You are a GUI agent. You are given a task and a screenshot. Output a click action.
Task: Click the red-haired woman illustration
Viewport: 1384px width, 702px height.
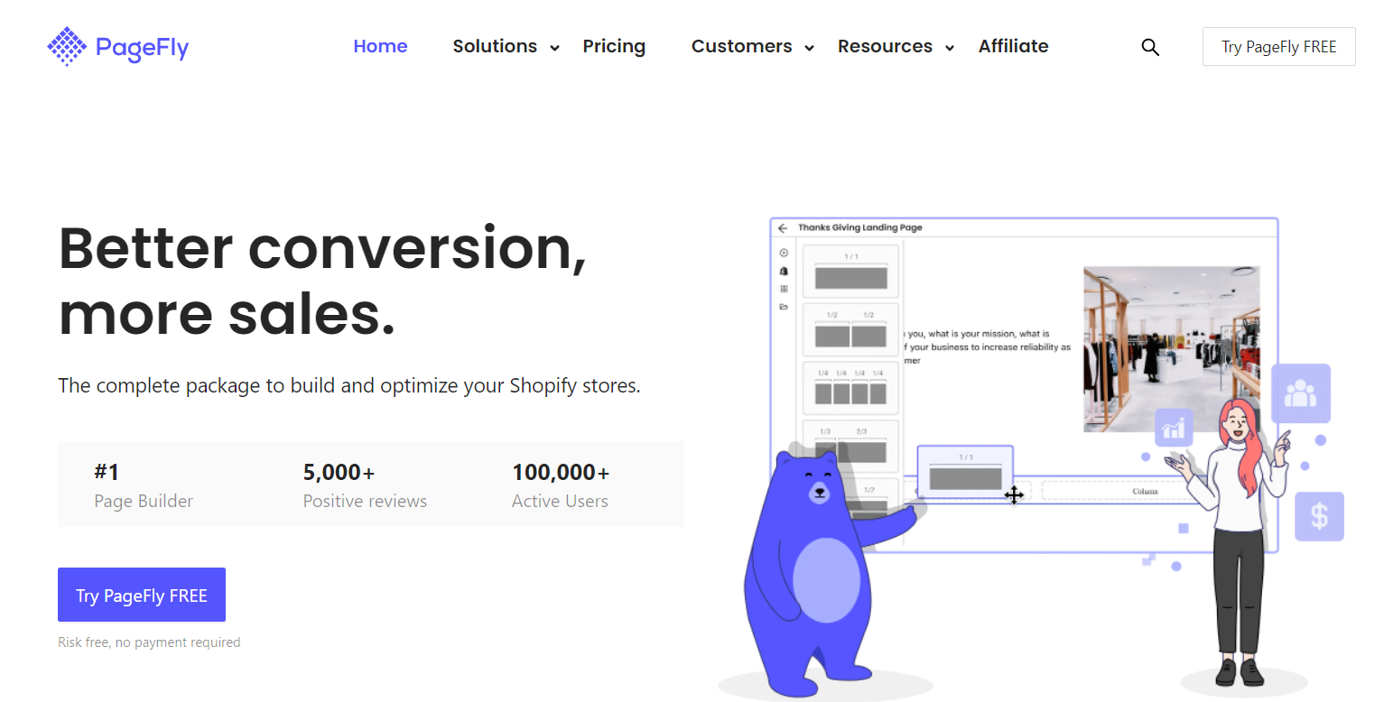pyautogui.click(x=1239, y=541)
